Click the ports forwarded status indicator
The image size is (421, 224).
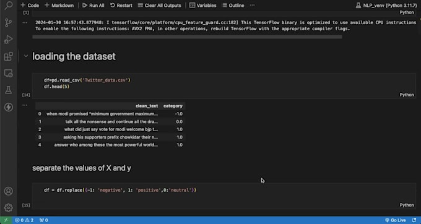click(x=43, y=220)
